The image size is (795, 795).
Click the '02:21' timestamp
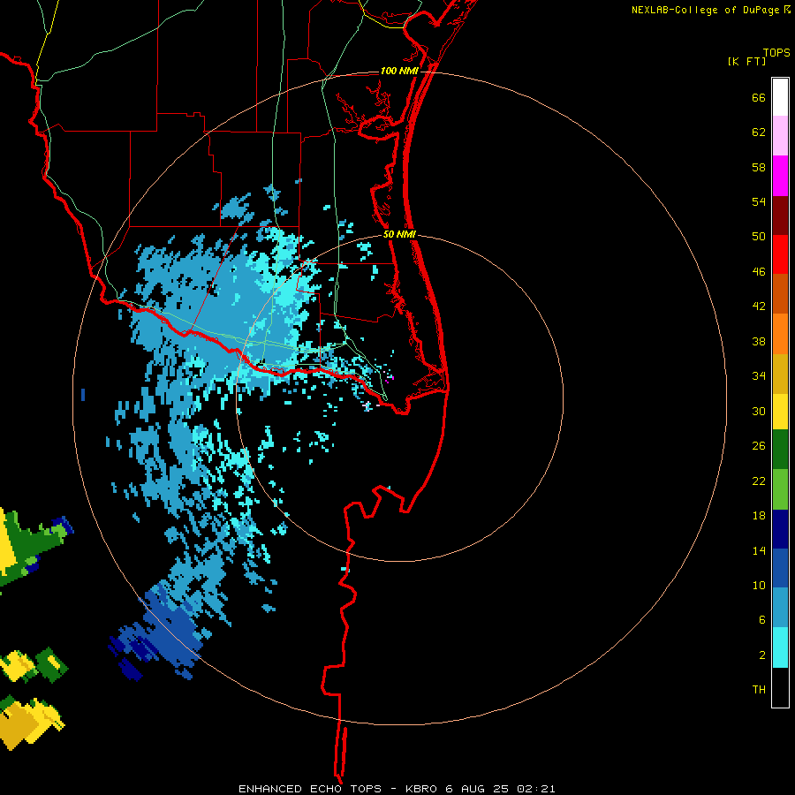(536, 789)
